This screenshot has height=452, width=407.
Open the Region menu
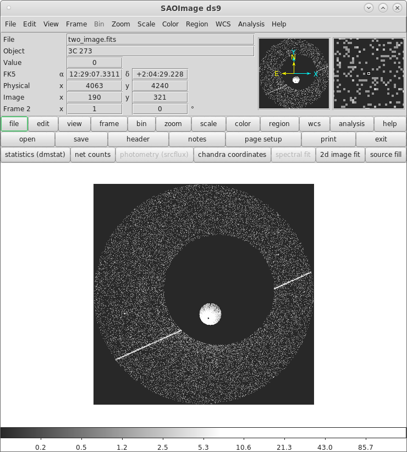pyautogui.click(x=197, y=24)
